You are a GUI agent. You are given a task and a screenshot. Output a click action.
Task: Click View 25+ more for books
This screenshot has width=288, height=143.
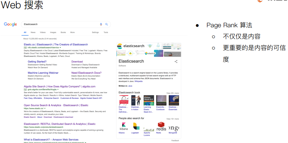[x=173, y=93]
